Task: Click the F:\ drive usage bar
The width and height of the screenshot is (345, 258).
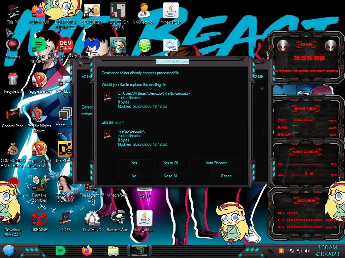Action: (x=305, y=220)
